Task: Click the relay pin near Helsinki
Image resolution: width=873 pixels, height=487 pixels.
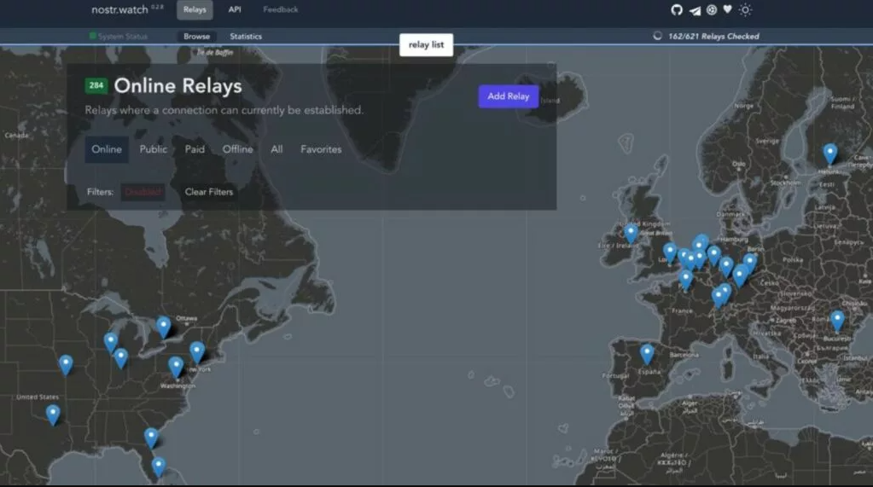Action: point(830,153)
